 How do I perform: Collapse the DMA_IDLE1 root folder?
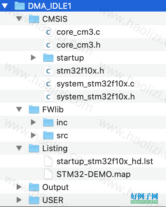[x=5, y=6]
